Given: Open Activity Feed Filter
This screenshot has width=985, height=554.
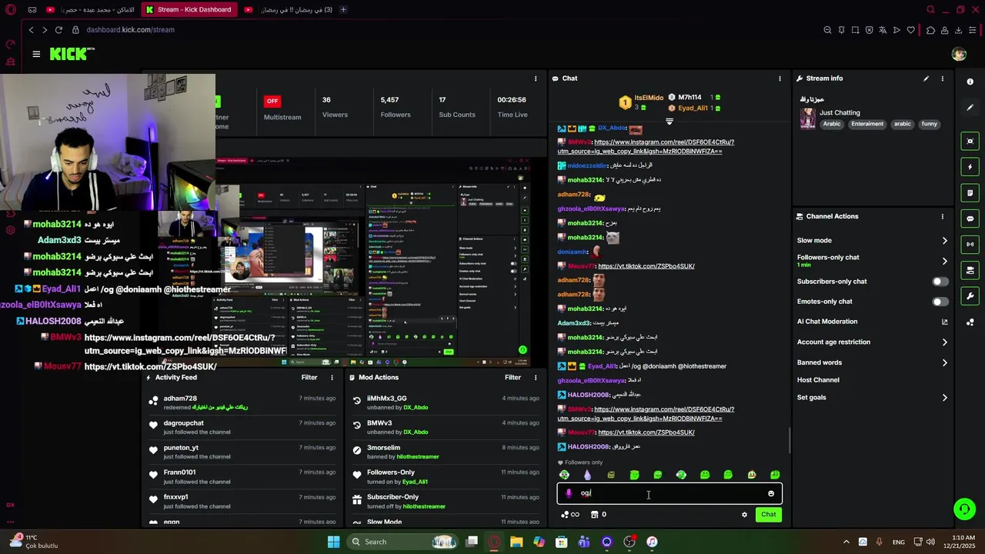Looking at the screenshot, I should tap(309, 378).
